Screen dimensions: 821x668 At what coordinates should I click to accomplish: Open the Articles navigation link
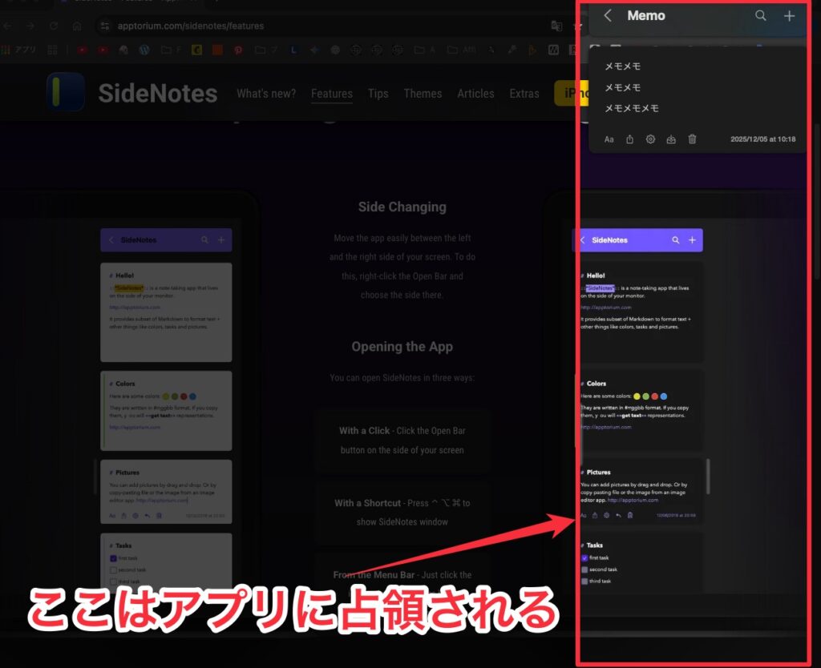[475, 94]
